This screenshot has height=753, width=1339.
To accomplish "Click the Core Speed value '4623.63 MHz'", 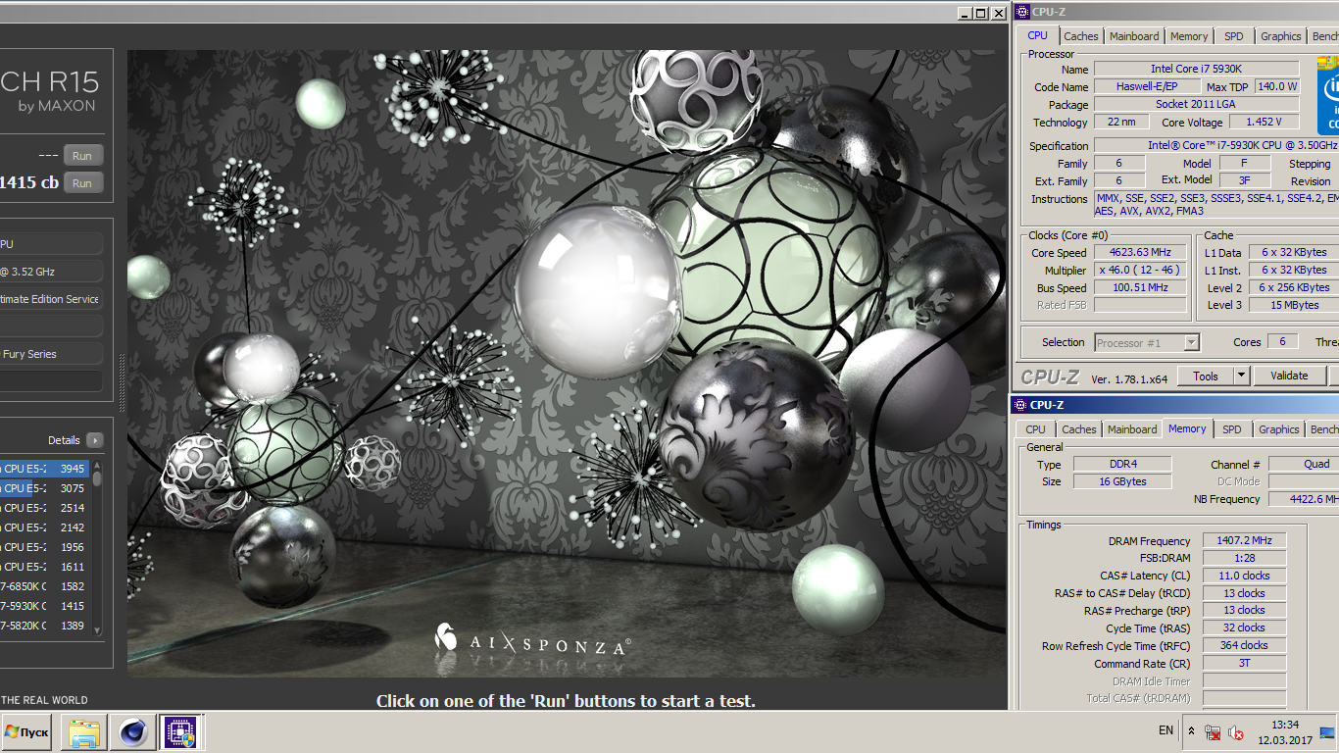I will [1140, 252].
